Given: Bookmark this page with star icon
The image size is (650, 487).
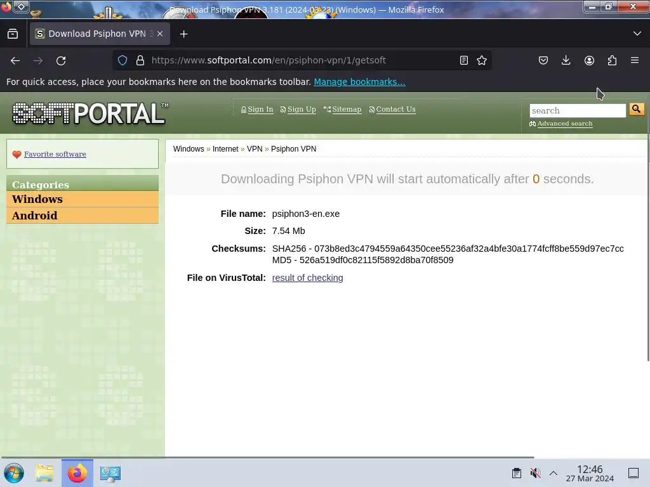Looking at the screenshot, I should pos(482,60).
